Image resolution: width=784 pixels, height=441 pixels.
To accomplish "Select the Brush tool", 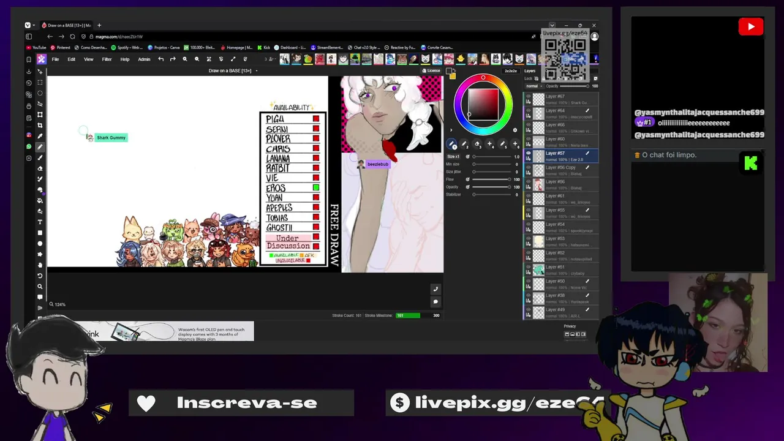I will (x=40, y=157).
